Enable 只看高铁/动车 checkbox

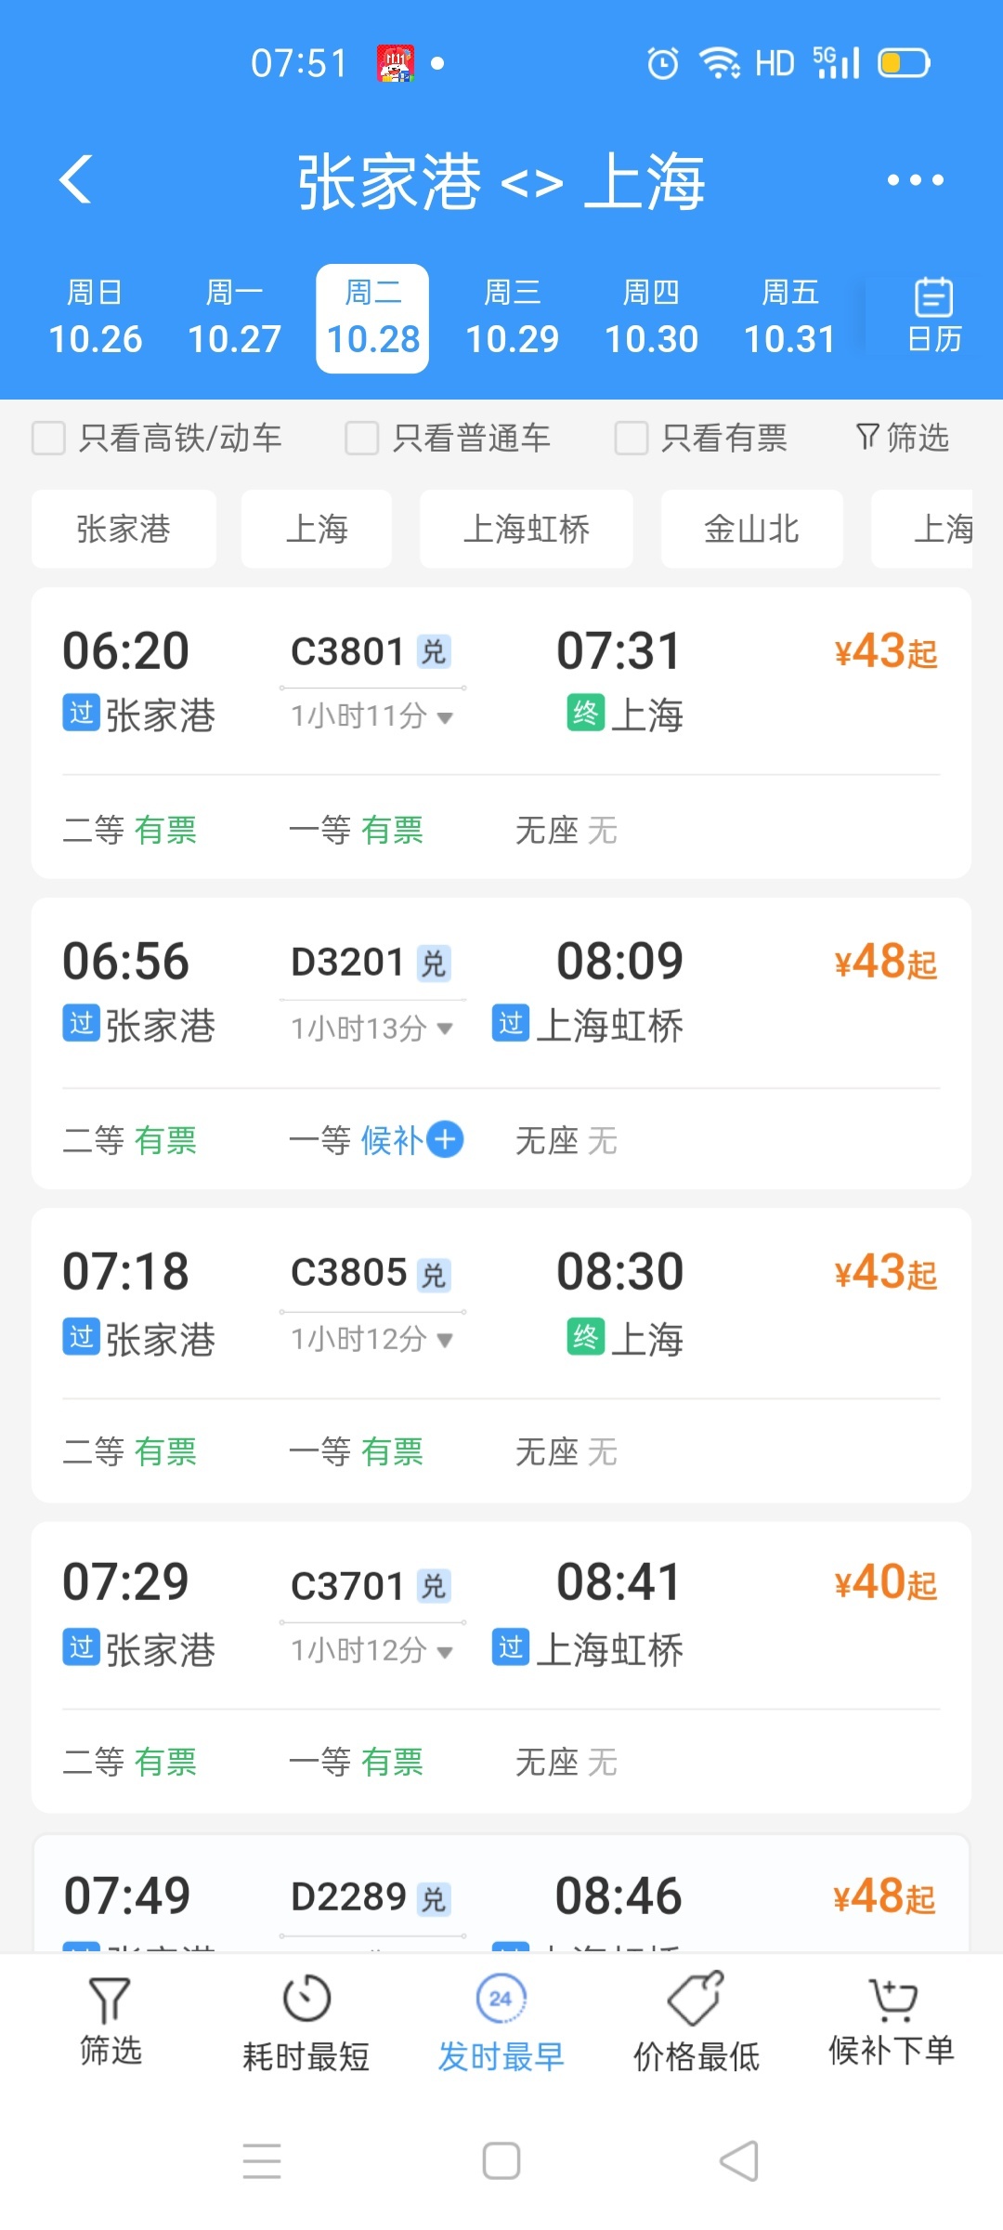(x=49, y=438)
